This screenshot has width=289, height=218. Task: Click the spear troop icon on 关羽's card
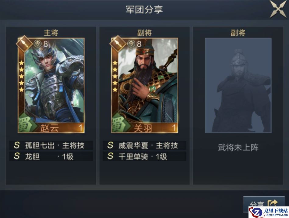pos(118,44)
